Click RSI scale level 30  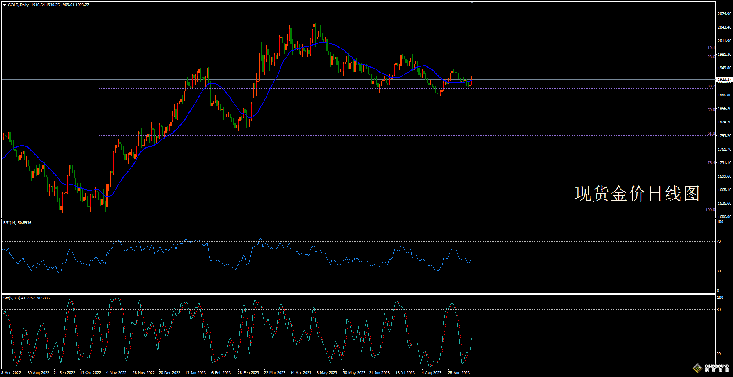(719, 271)
